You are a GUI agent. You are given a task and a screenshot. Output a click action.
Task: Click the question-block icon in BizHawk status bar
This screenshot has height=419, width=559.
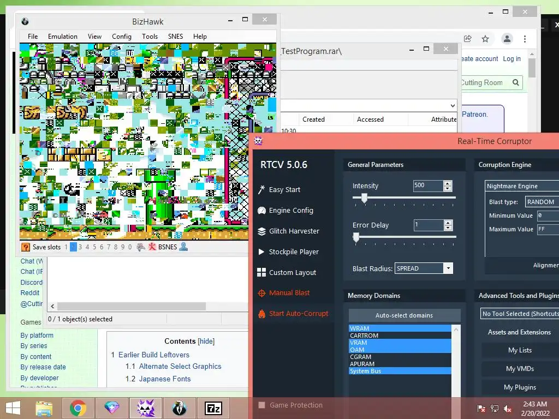pyautogui.click(x=25, y=247)
